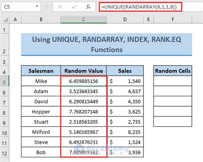The image size is (203, 162).
Task: Select cell with value 6.290815449
Action: (84, 101)
